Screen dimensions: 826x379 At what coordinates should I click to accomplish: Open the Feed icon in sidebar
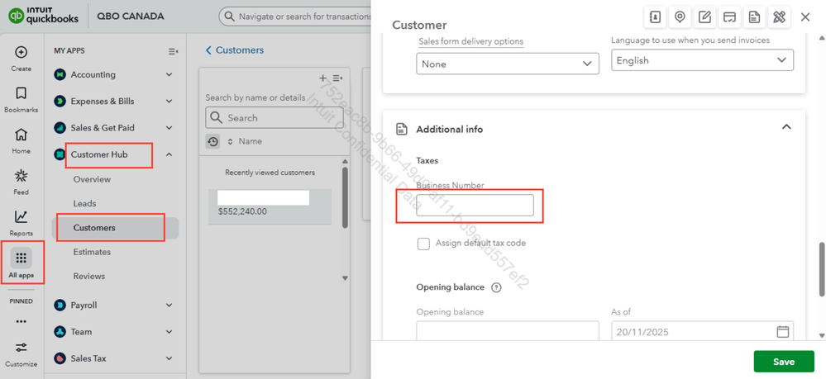(21, 182)
